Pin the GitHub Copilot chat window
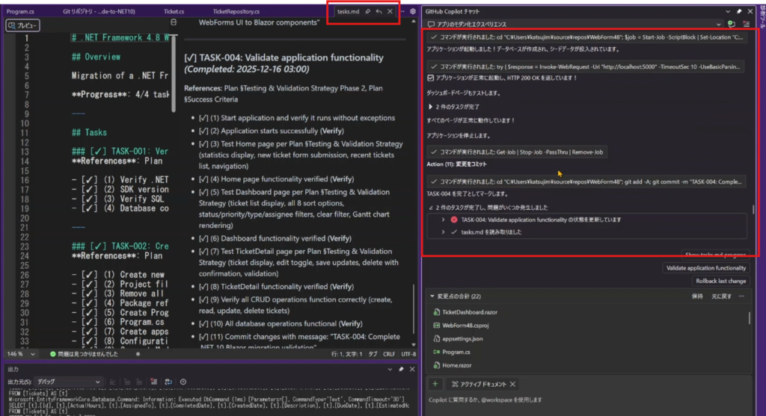 739,12
